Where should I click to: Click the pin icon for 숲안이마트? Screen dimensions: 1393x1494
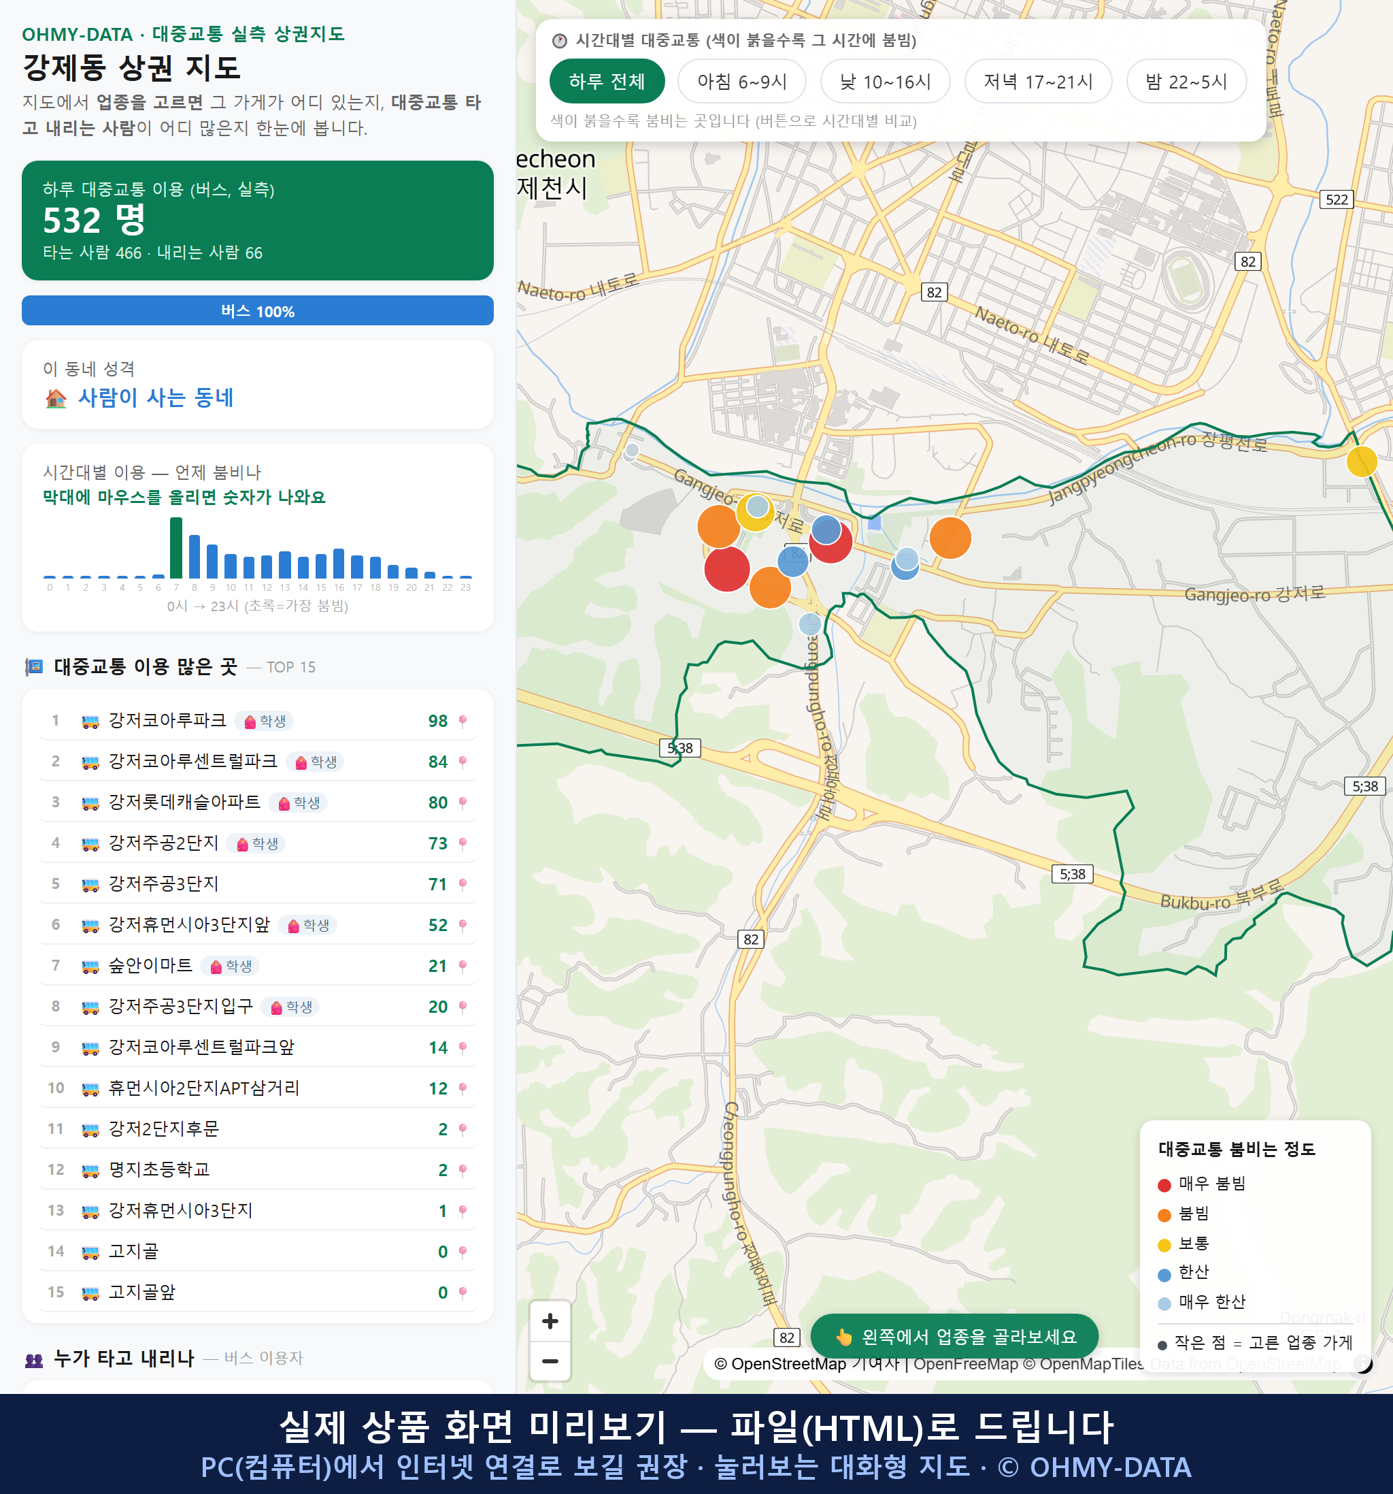click(463, 967)
